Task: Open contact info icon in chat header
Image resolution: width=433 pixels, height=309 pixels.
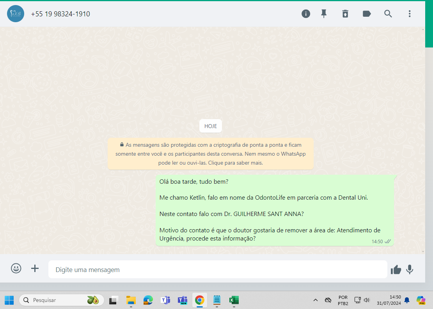Action: click(306, 14)
